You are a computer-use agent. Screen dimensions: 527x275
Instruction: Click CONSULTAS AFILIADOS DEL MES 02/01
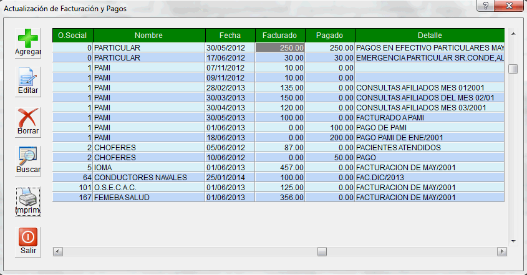[430, 98]
